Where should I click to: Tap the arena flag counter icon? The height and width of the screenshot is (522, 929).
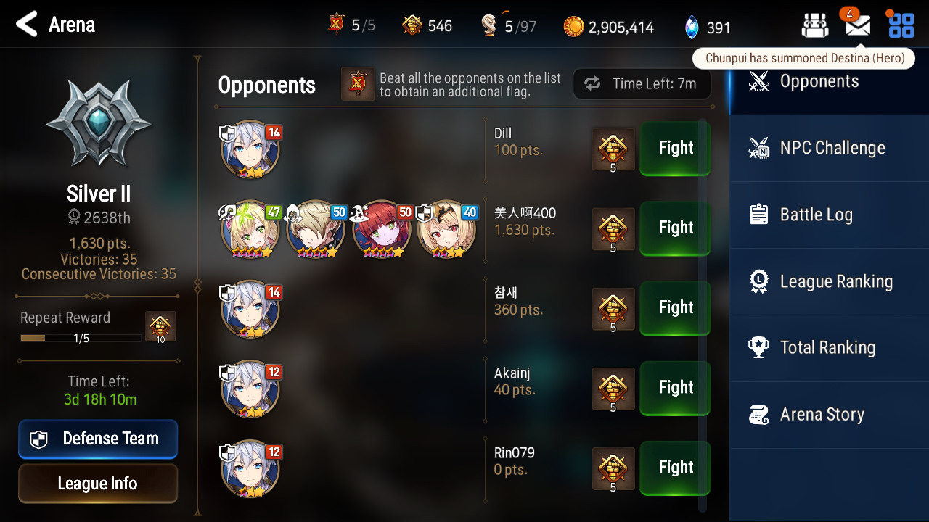pos(336,25)
